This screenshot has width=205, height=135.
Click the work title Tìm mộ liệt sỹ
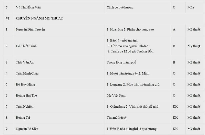click(117, 118)
